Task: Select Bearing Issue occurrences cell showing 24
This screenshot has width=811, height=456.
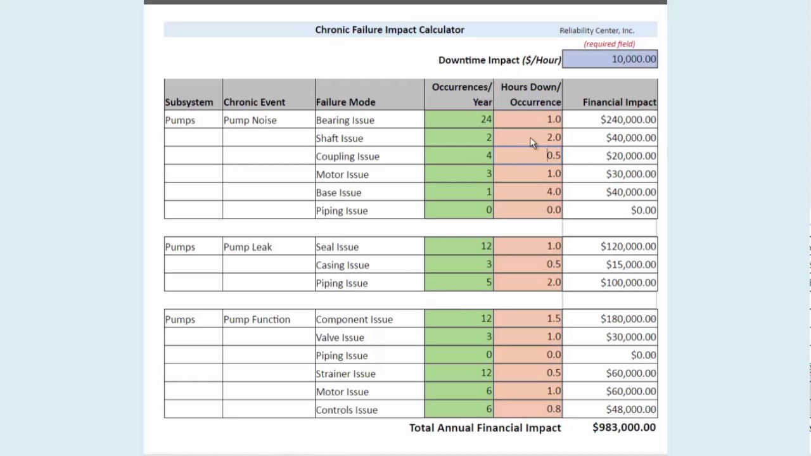Action: [459, 119]
